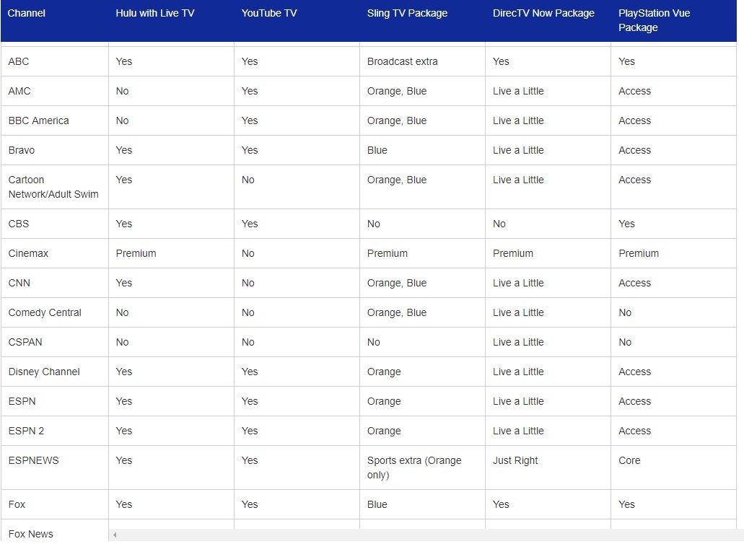Viewport: 744px width, 544px height.
Task: Click the DirecTV Now "Yes" for Fox
Action: click(x=501, y=504)
